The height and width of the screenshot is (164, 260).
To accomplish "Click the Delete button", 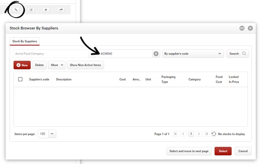I will coord(39,65).
